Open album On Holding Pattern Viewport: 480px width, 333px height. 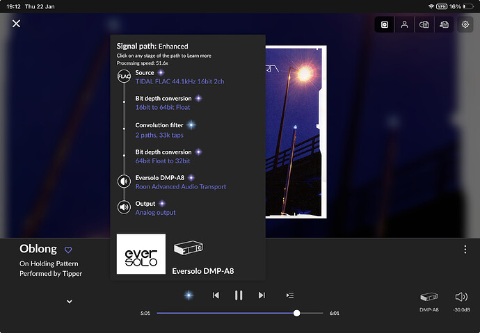coord(49,263)
